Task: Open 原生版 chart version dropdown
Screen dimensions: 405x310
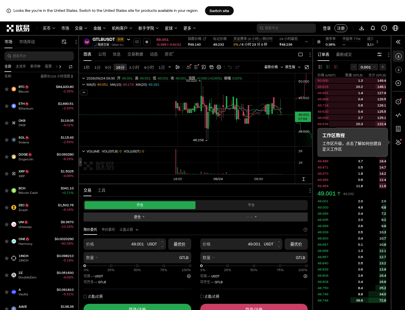Action: point(293,67)
